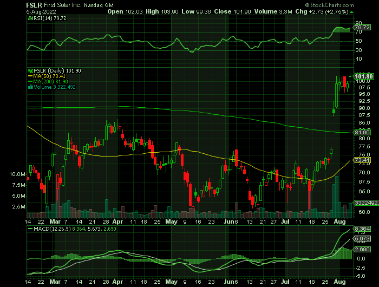
Task: Click the Close 101.90 header value
Action: coord(232,11)
